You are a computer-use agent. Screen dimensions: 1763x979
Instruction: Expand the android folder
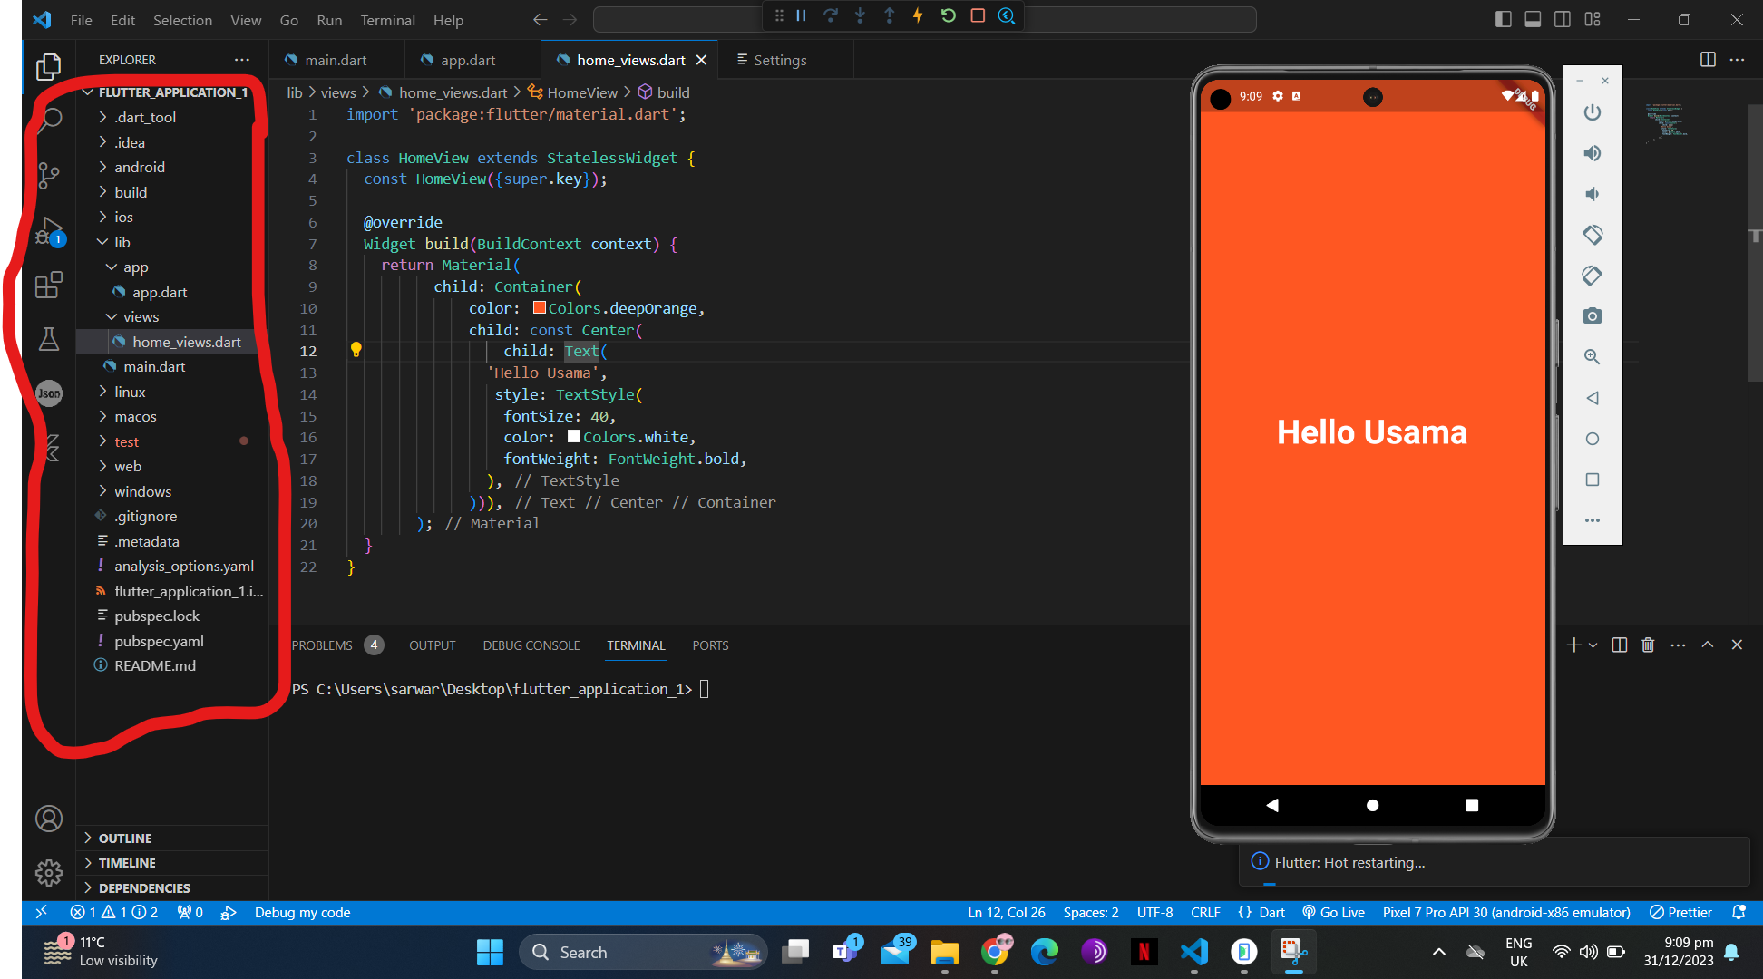[139, 167]
